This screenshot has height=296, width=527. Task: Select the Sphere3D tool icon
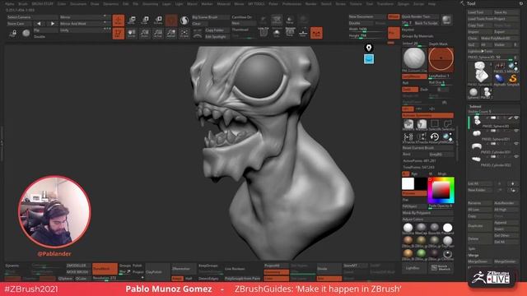[x=473, y=92]
